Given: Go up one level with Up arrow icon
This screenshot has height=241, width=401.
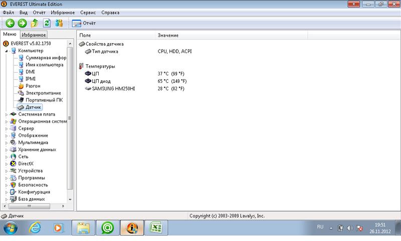Looking at the screenshot, I should tap(35, 23).
